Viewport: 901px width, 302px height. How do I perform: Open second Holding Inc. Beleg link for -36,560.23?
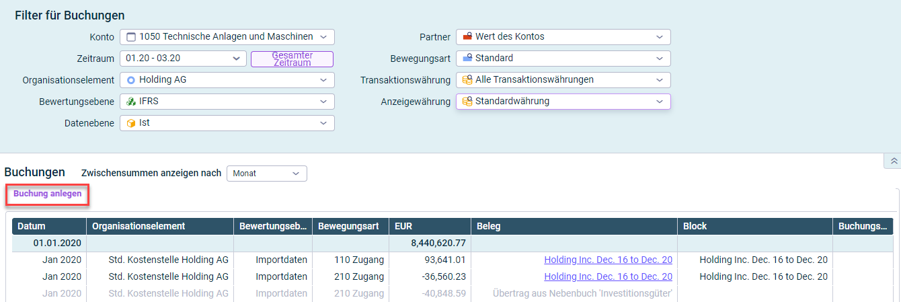(608, 276)
